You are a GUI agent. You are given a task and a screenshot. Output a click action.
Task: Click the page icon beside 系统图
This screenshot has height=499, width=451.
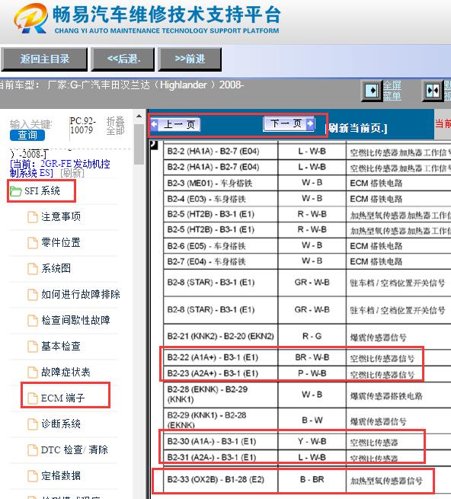33,269
